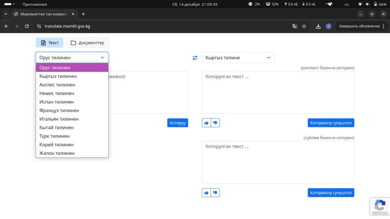Open browser three-dot menu
Screen dimensions: 390x219
click(384, 26)
